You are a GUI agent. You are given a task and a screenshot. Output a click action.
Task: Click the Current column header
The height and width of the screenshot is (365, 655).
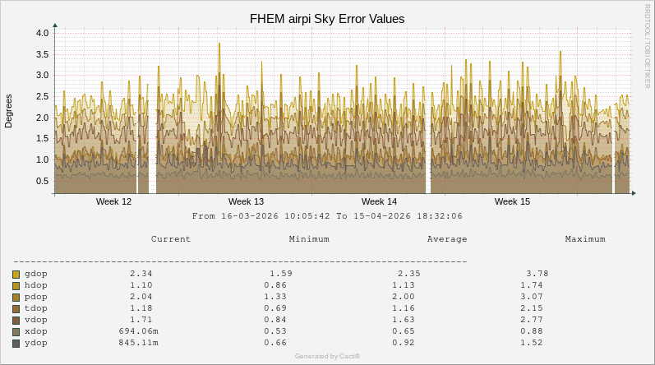(171, 239)
